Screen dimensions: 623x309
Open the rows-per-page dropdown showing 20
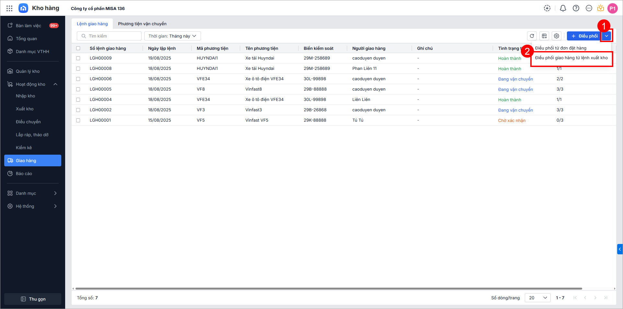tap(538, 298)
